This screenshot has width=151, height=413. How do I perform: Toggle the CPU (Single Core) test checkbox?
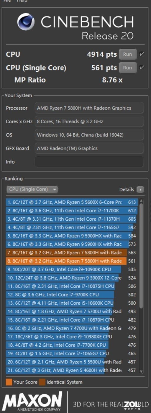coord(142,68)
